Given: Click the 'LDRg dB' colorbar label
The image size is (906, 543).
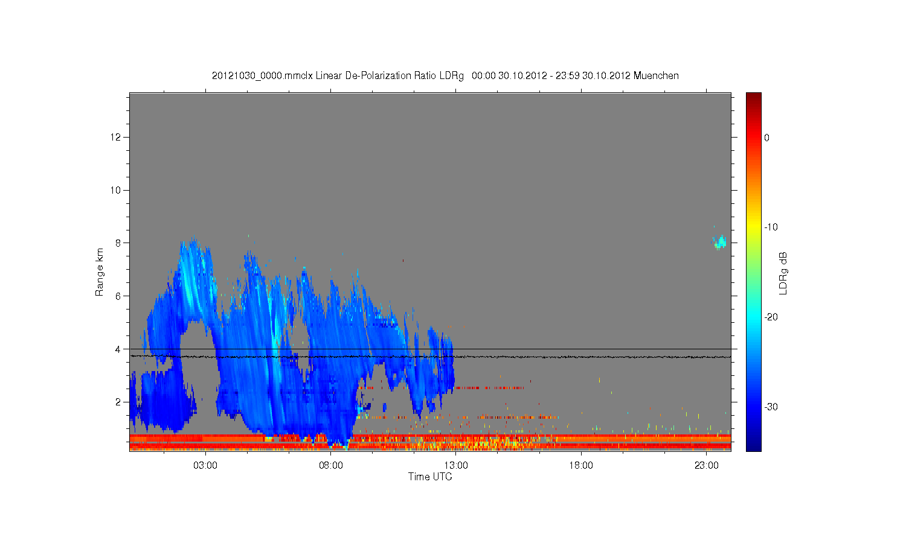Looking at the screenshot, I should tap(783, 273).
